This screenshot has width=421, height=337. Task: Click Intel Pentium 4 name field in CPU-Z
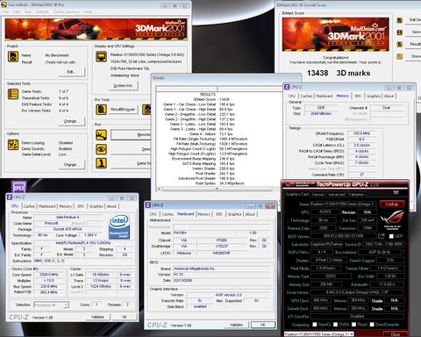(x=68, y=218)
